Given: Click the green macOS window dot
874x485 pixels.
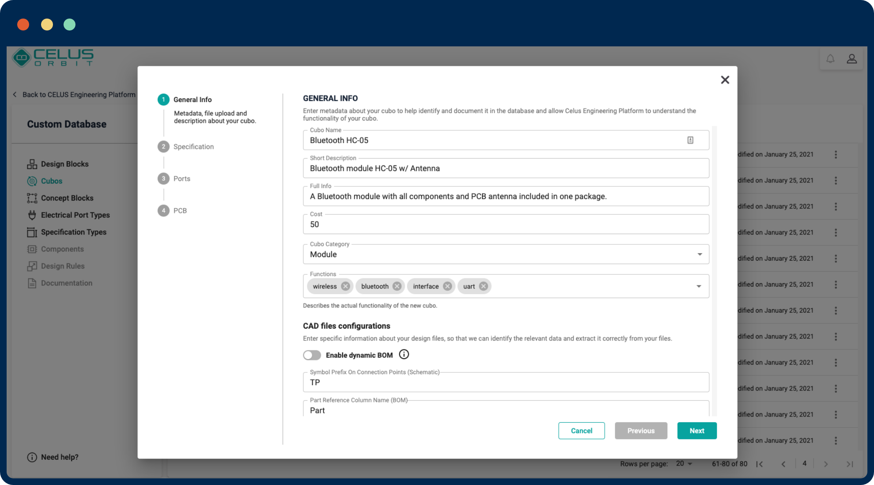Looking at the screenshot, I should coord(69,24).
